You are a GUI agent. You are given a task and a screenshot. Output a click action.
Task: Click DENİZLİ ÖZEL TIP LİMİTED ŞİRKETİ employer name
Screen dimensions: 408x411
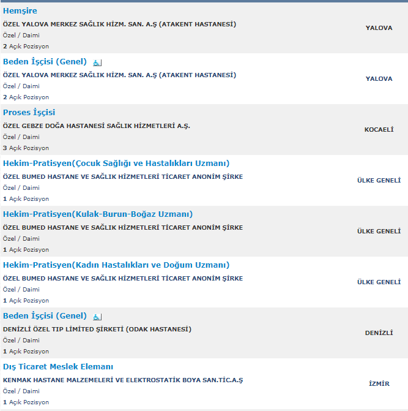pyautogui.click(x=97, y=330)
